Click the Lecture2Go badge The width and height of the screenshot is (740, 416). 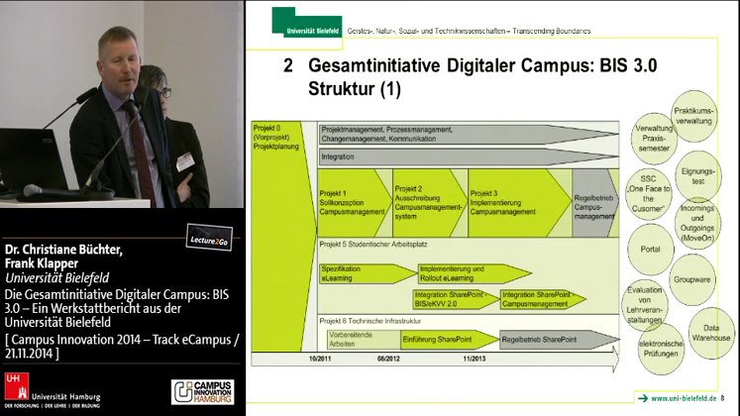pos(209,240)
